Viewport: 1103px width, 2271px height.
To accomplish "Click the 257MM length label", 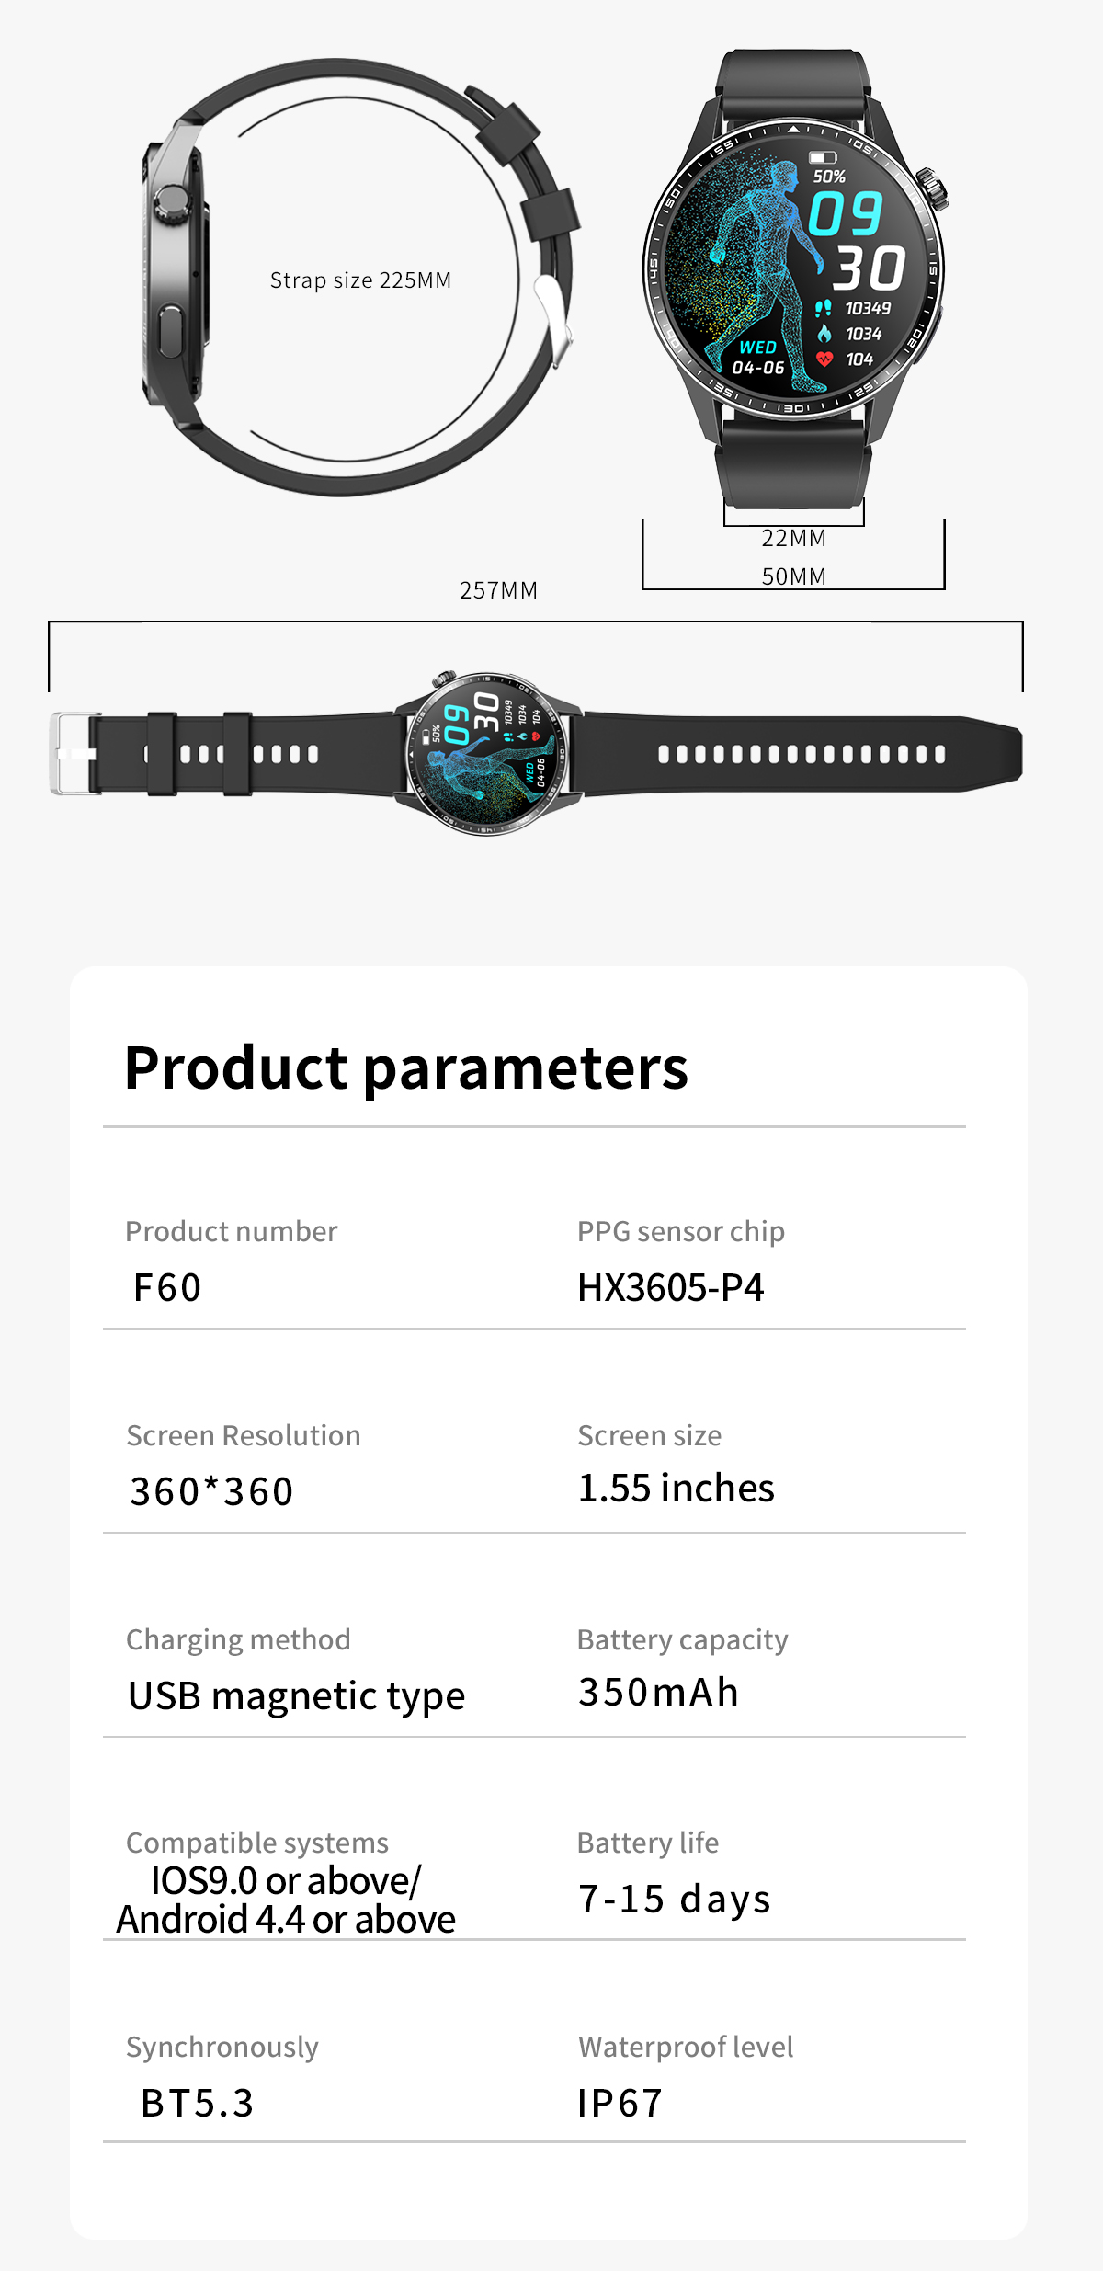I will click(498, 590).
